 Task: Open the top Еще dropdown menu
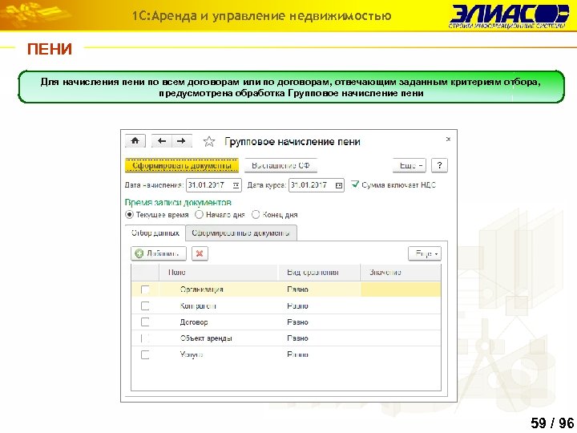(410, 165)
